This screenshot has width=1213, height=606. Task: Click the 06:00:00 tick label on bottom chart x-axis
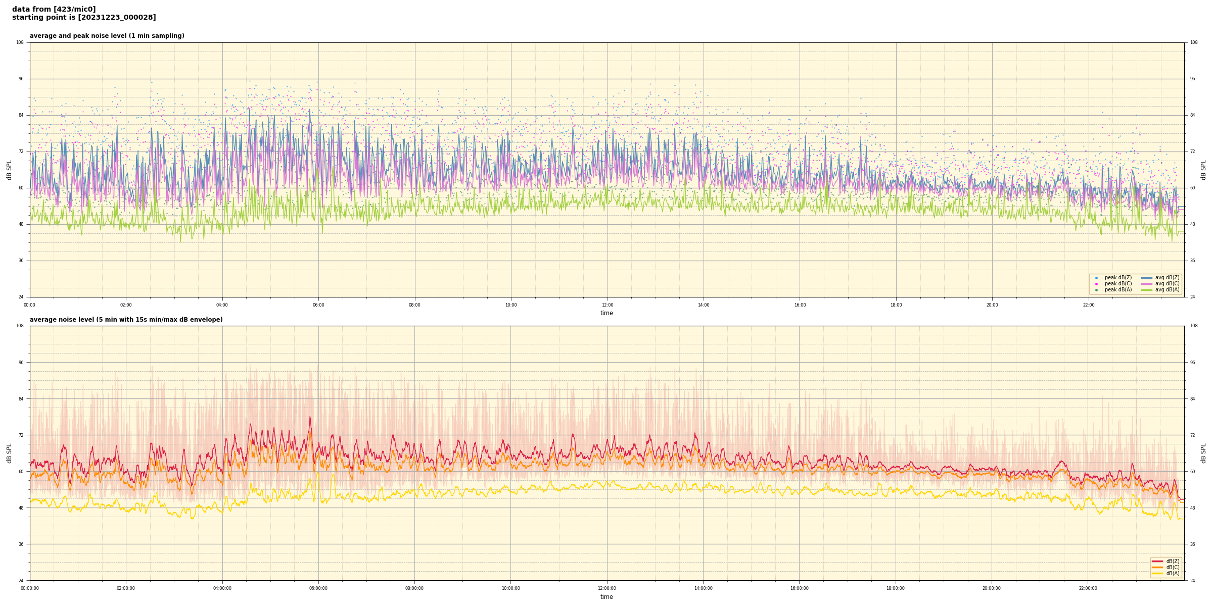coord(318,588)
